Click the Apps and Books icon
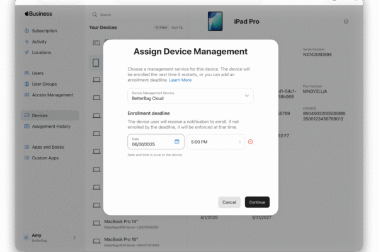This screenshot has height=252, width=378. point(26,147)
